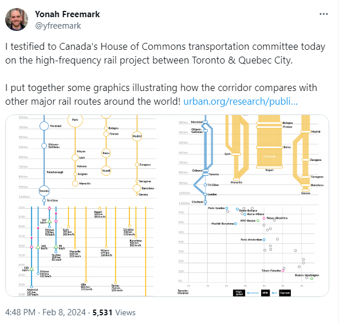Open the urban.org research link
The height and width of the screenshot is (325, 355).
(x=241, y=102)
